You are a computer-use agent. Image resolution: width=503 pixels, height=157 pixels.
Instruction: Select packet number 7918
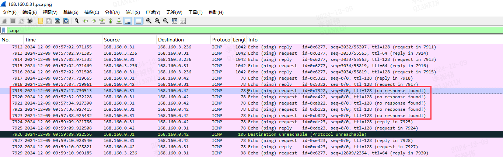pos(251,84)
